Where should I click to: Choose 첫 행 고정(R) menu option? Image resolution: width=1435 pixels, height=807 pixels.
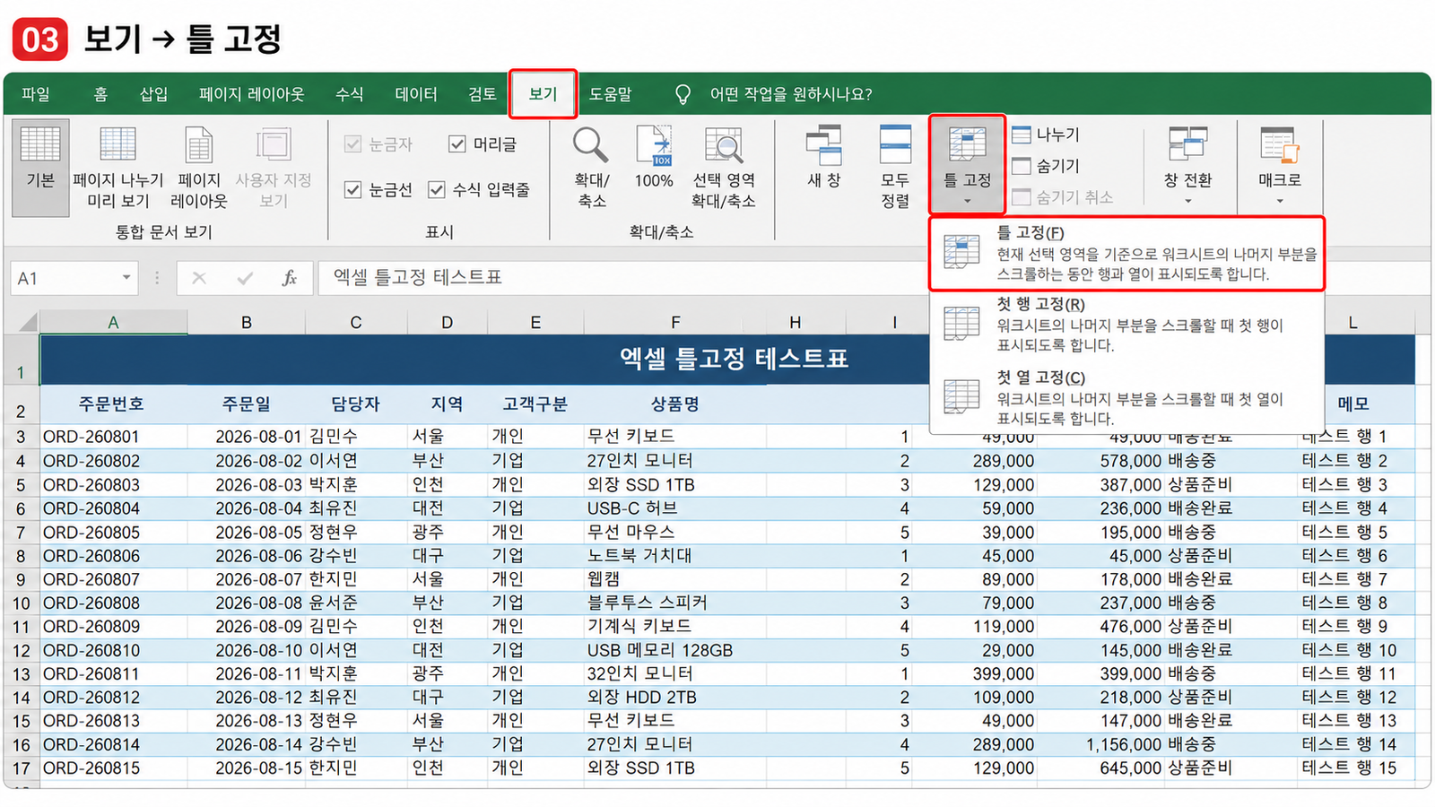[1126, 325]
